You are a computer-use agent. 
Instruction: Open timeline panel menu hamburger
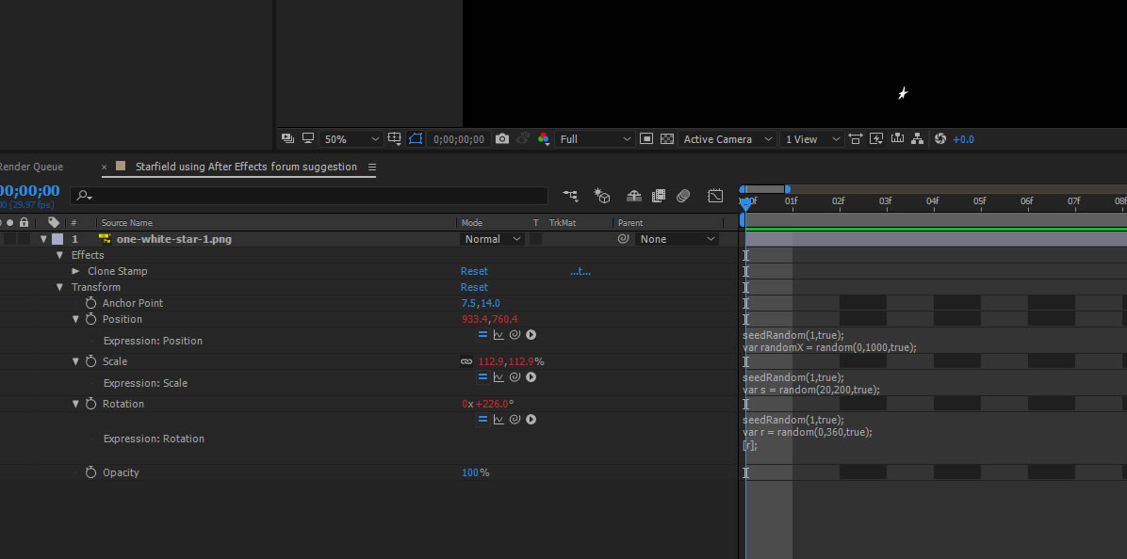[371, 167]
